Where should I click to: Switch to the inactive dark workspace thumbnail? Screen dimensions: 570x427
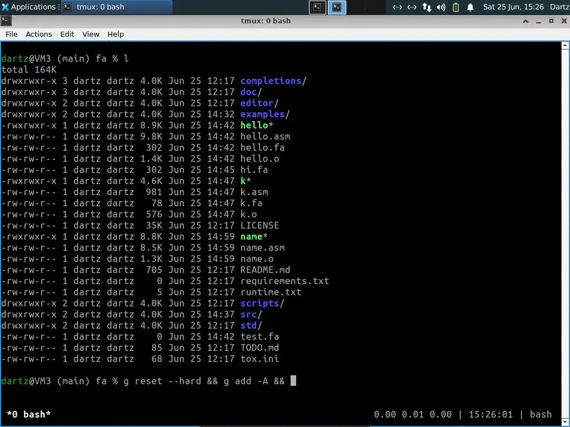(x=317, y=7)
